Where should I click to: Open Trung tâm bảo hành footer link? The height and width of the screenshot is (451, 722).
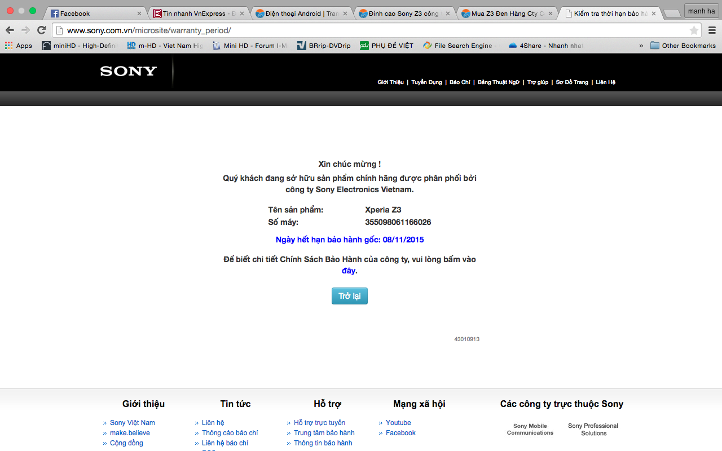(x=324, y=433)
